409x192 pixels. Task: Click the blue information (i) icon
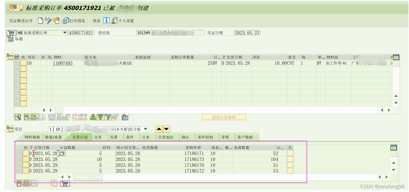[107, 20]
